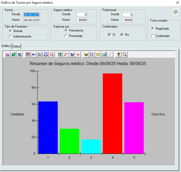The image size is (181, 172).
Task: Click the Seguro médico Desde field
Action: 82,14
